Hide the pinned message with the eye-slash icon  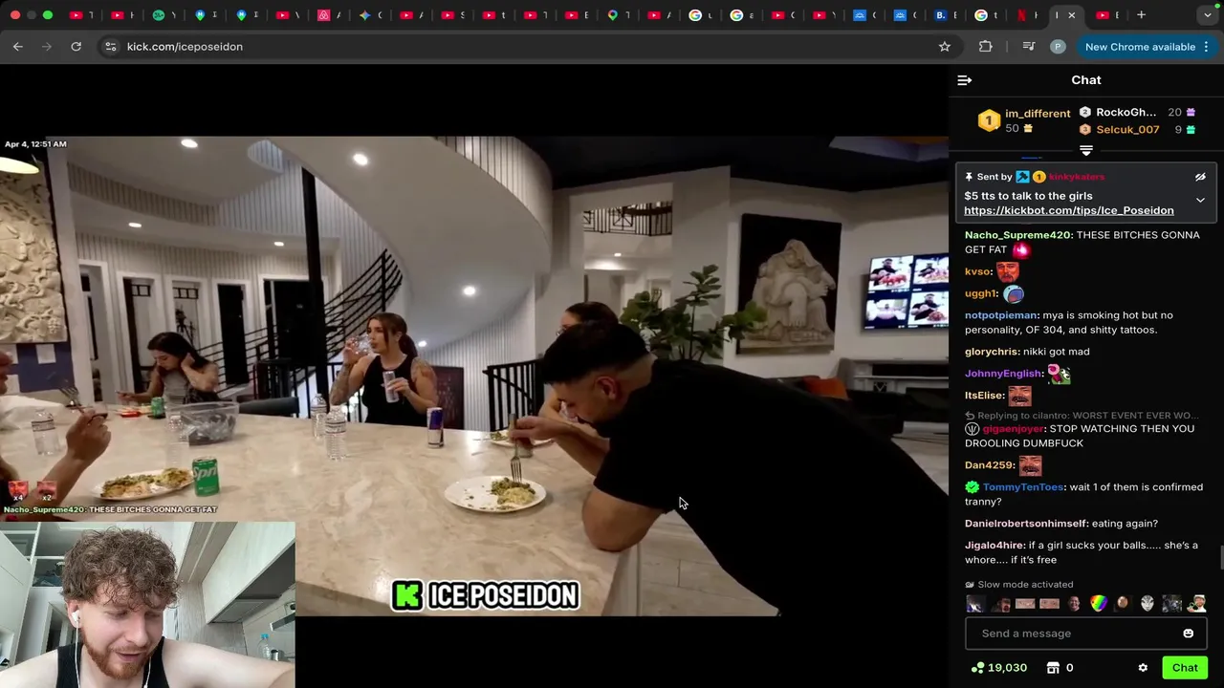[1200, 177]
